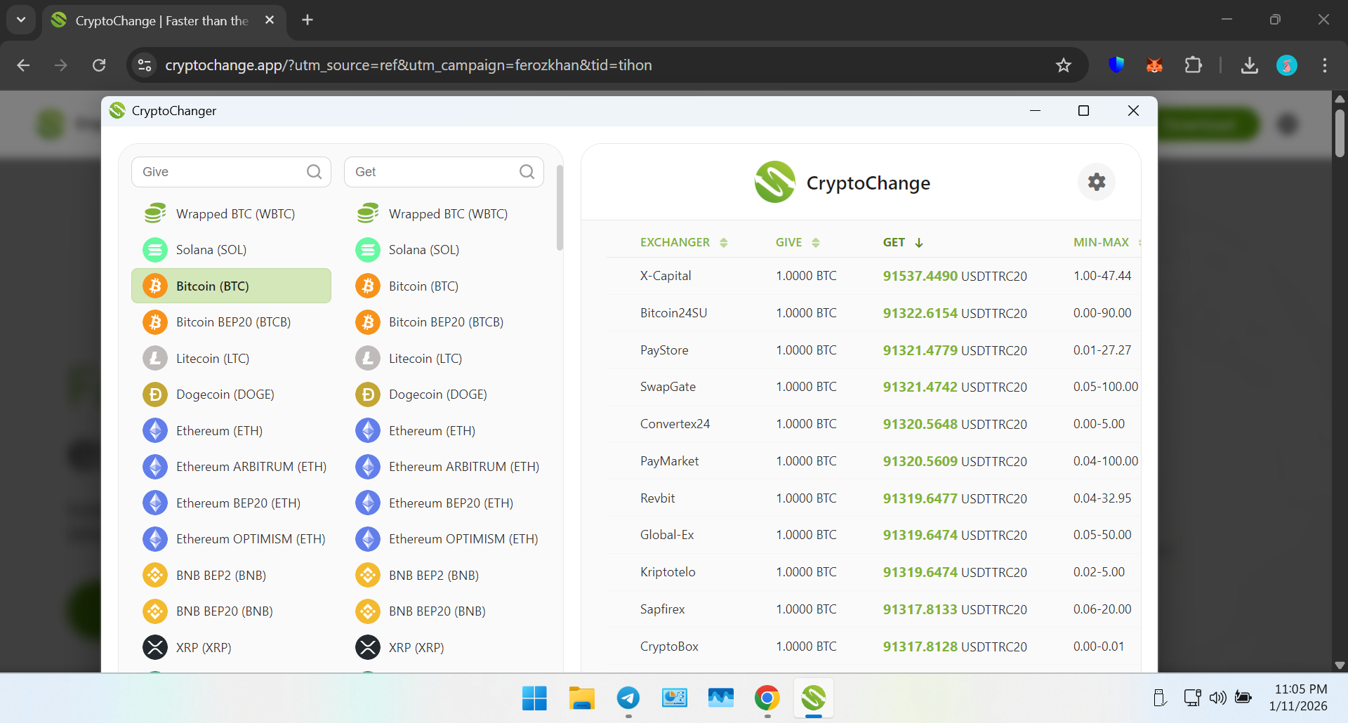Open the Windows Start menu

coord(534,698)
